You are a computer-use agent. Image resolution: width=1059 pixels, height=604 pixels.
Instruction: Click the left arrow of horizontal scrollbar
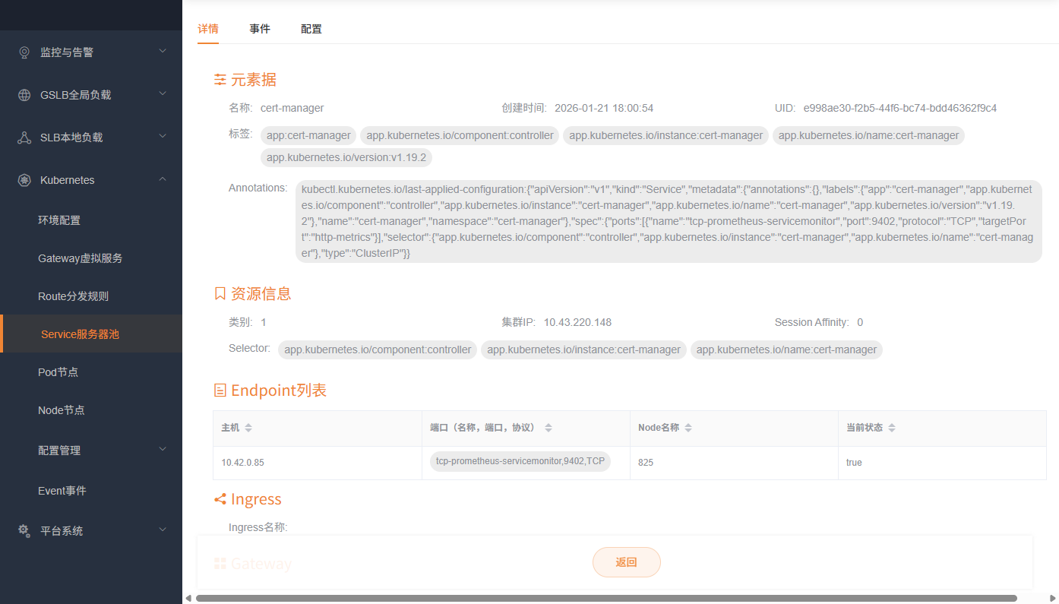click(188, 598)
